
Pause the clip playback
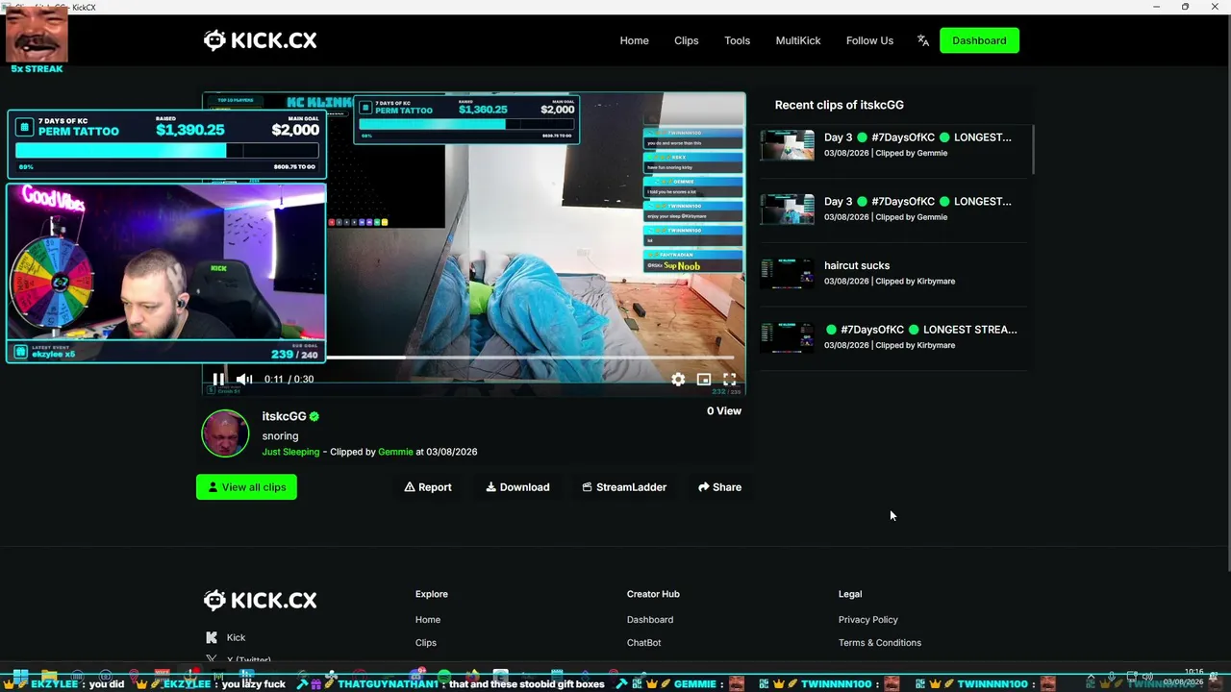(218, 380)
